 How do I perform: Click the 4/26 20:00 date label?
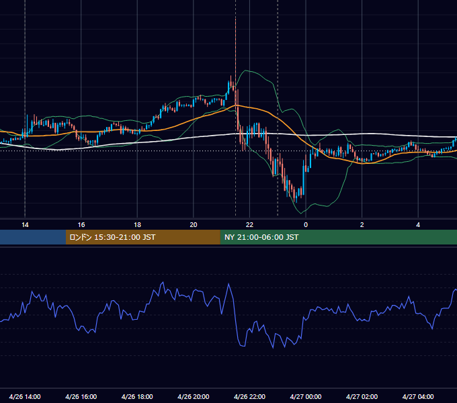pos(194,396)
